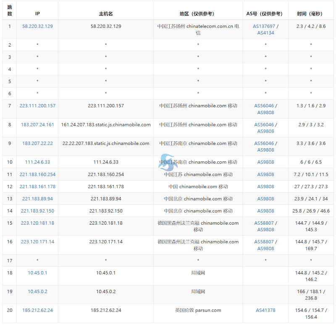Screen dimensions: 336x325
Task: Open AS9808 link in hop 12 row
Action: (266, 186)
